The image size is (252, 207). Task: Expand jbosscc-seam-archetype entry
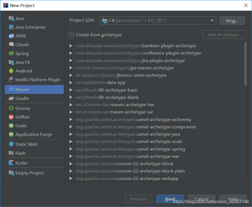point(71,75)
